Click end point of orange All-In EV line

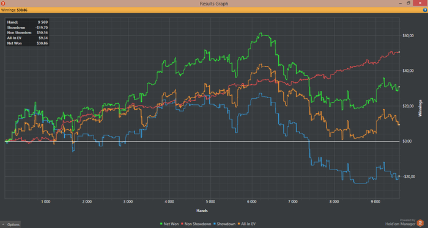point(399,124)
